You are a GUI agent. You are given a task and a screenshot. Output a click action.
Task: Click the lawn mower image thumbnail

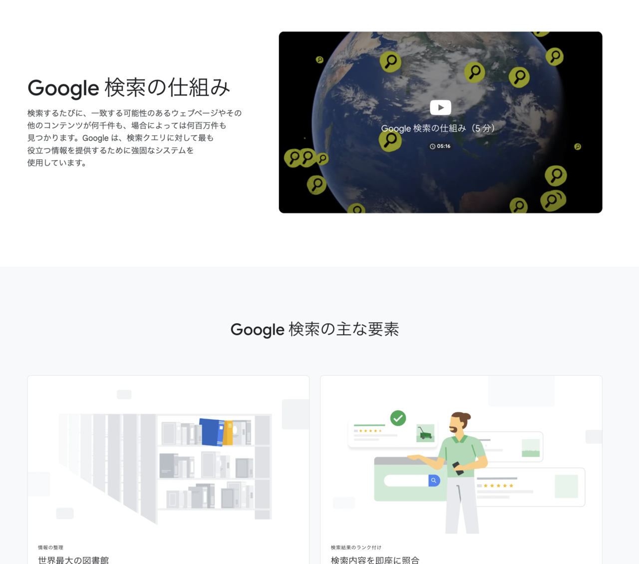[425, 433]
